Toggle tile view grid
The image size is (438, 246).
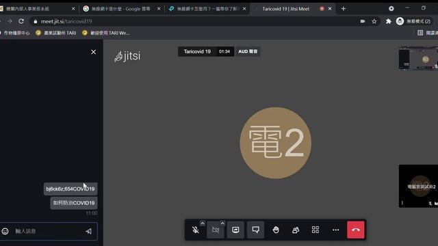pyautogui.click(x=315, y=230)
